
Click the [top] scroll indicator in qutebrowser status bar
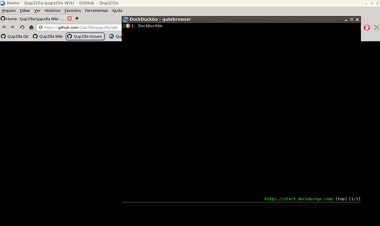pos(341,199)
